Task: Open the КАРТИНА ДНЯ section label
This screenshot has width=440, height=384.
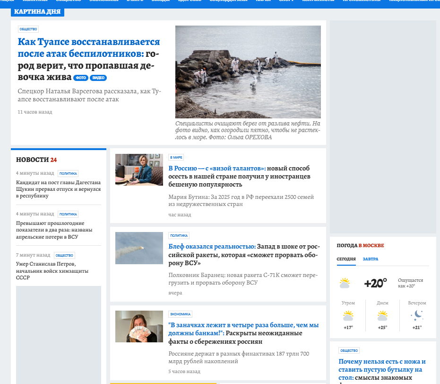Action: (37, 12)
